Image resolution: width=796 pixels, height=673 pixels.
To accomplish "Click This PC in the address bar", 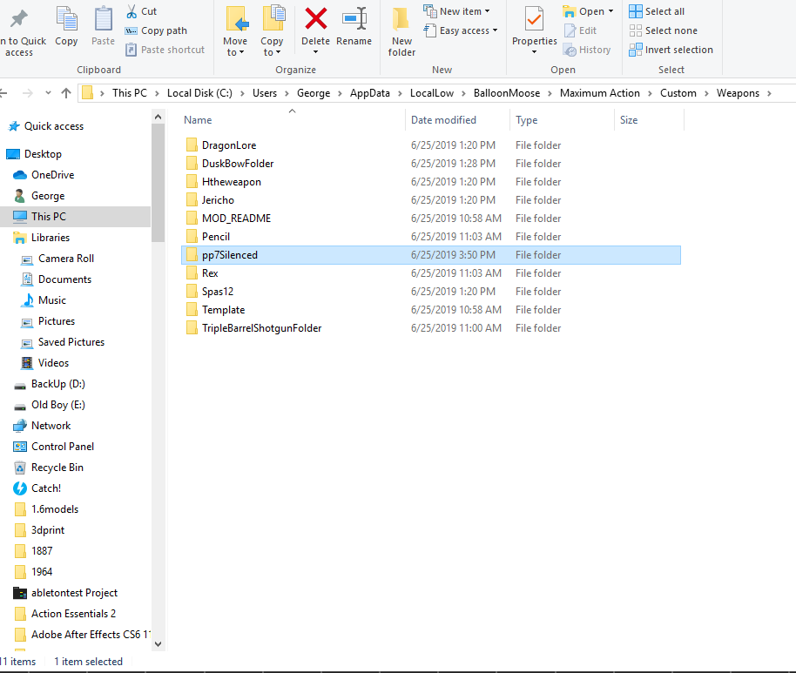I will pyautogui.click(x=130, y=93).
